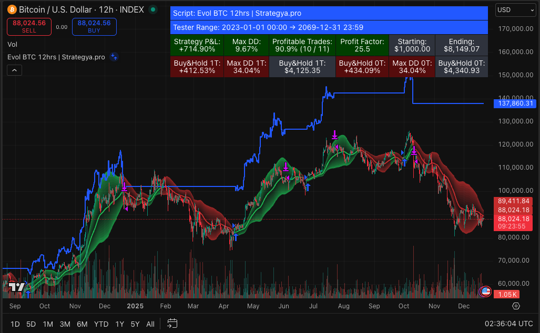Screen dimensions: 540x333
Task: Click the 02:36:04 UTC timezone clock
Action: [x=508, y=324]
